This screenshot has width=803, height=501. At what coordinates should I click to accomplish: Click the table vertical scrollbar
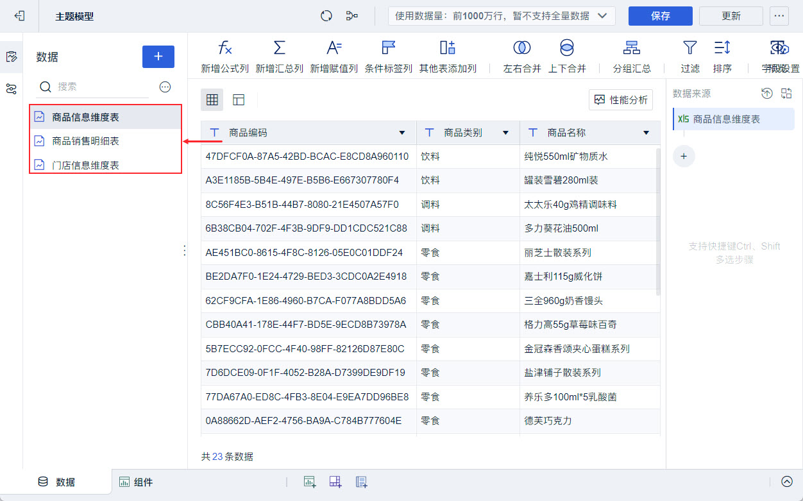(657, 221)
